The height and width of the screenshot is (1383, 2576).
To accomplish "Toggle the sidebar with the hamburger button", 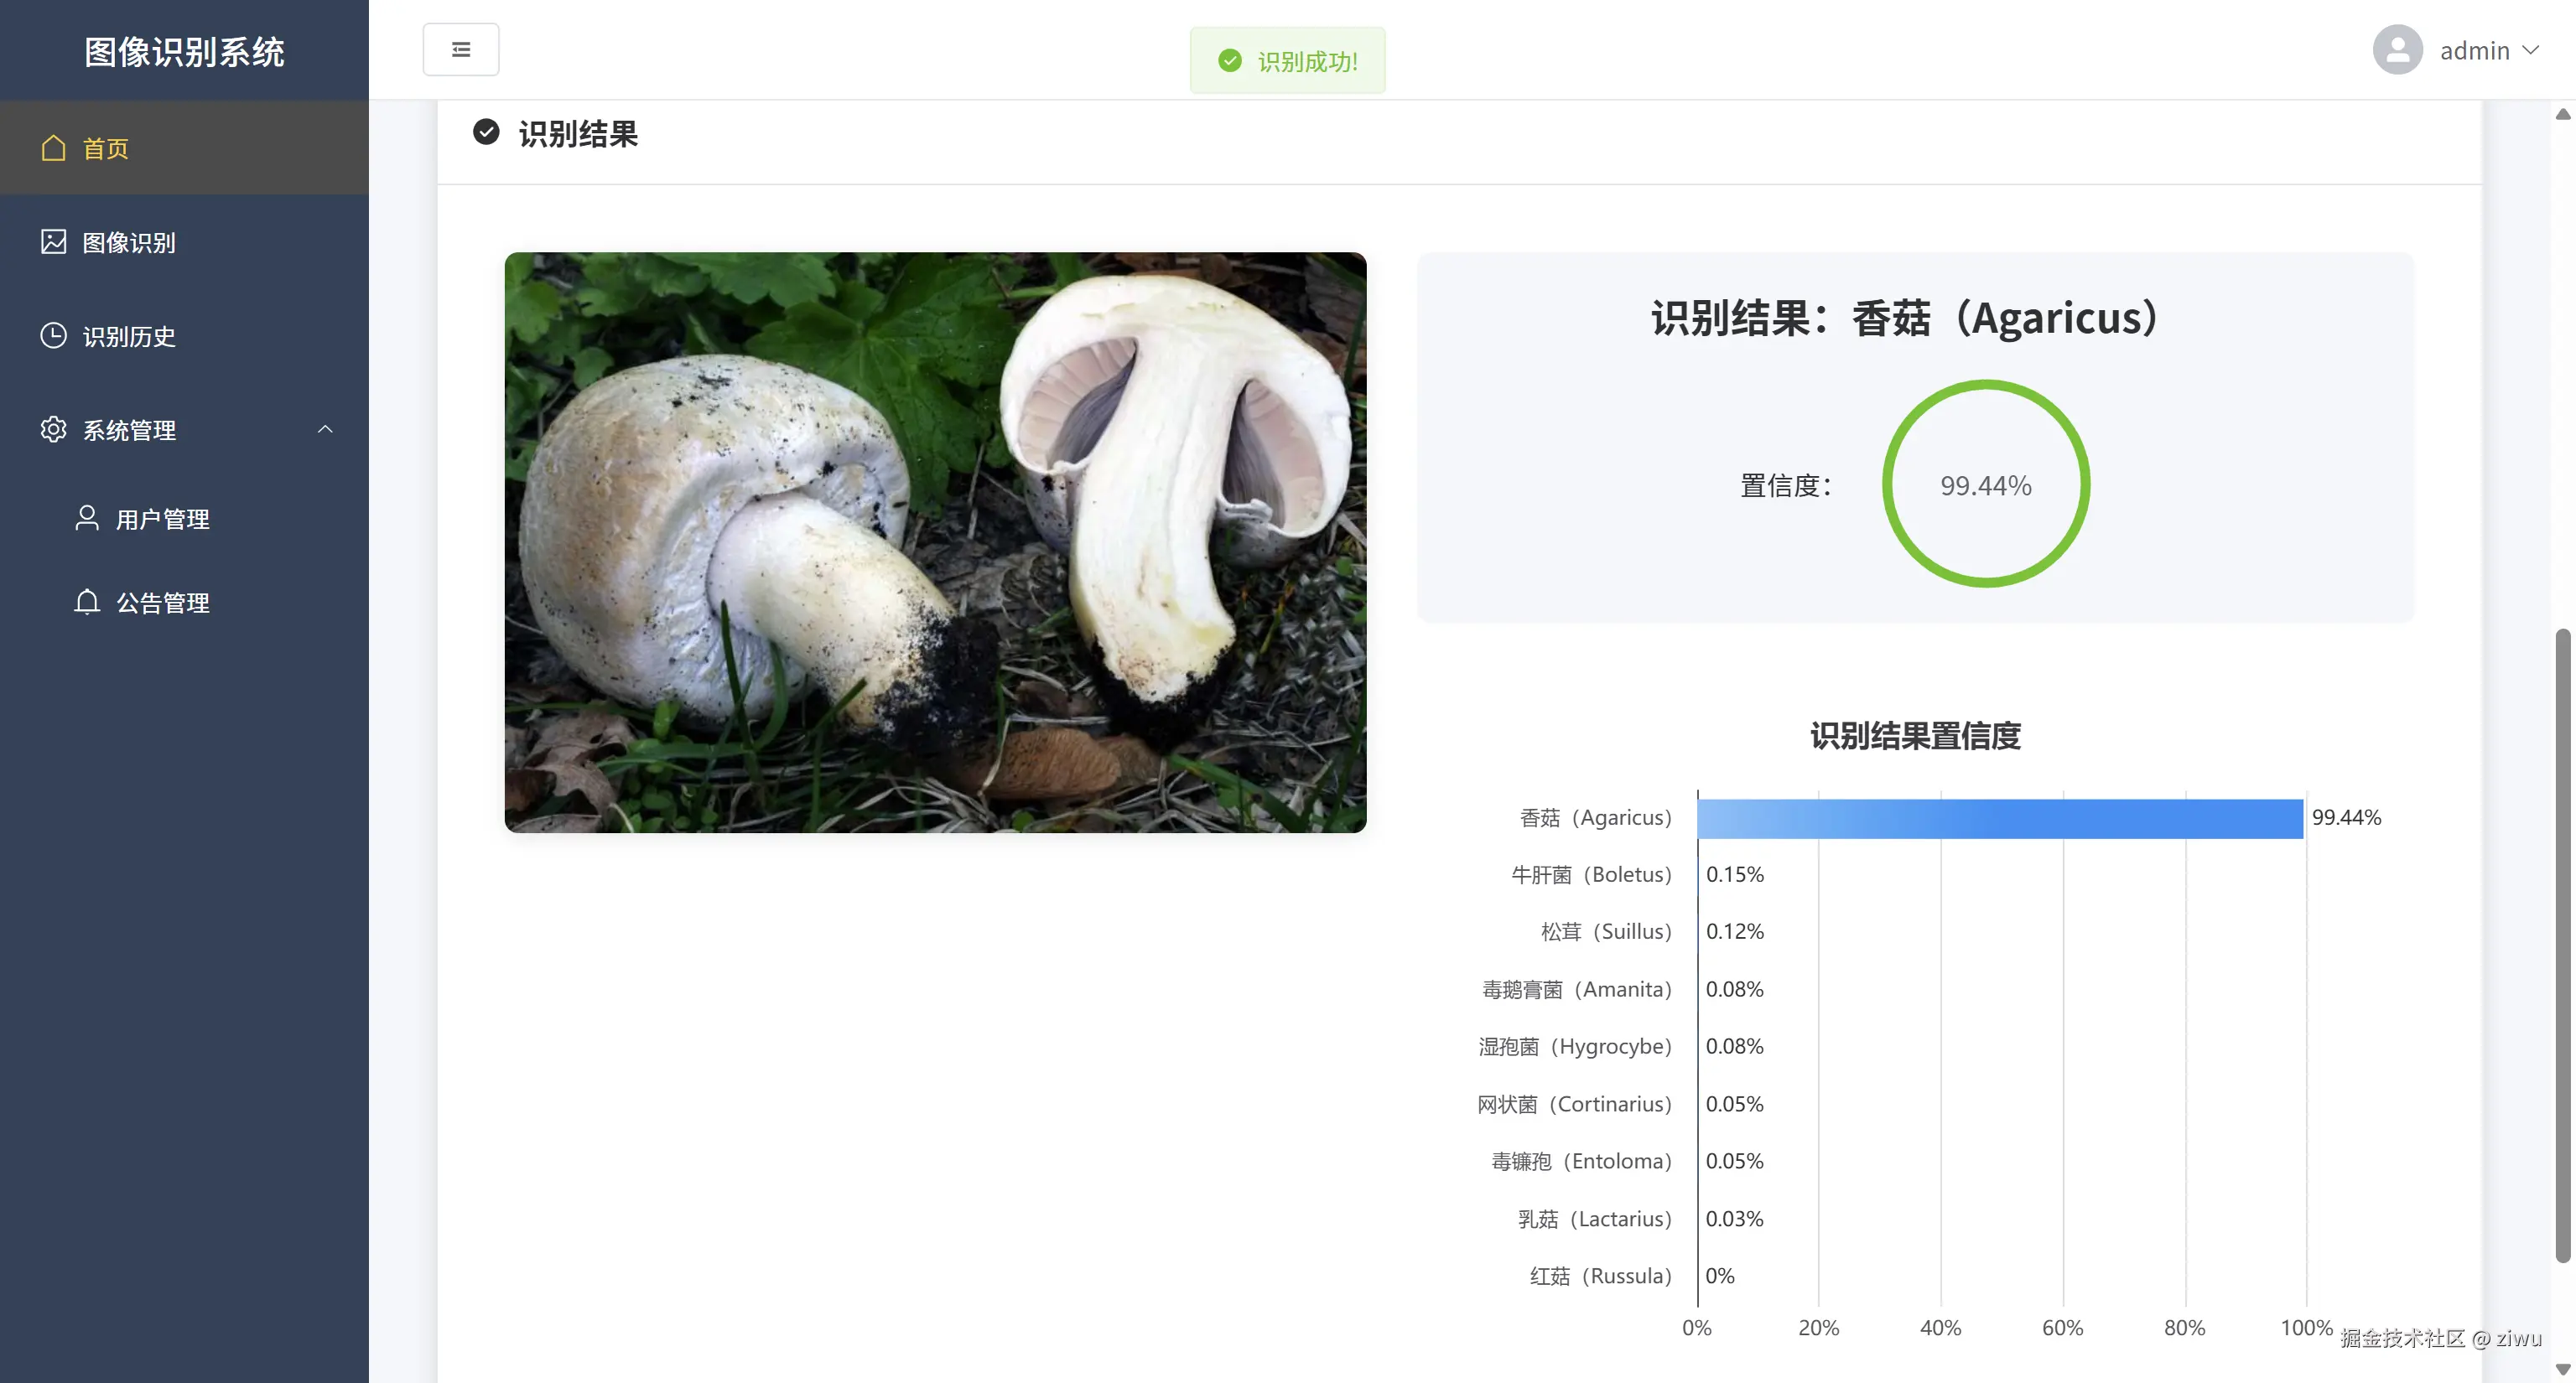I will (461, 48).
